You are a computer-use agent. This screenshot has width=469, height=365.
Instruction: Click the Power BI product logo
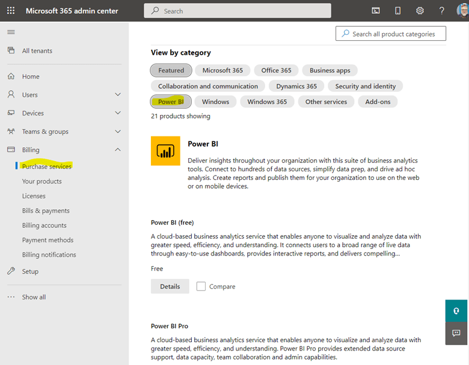point(165,151)
